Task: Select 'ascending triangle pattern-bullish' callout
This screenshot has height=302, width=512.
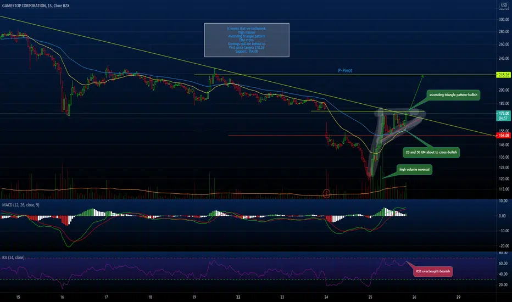Action: [x=453, y=94]
